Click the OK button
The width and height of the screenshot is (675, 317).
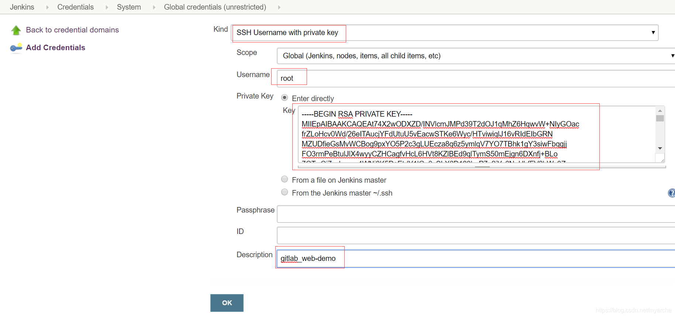[227, 303]
